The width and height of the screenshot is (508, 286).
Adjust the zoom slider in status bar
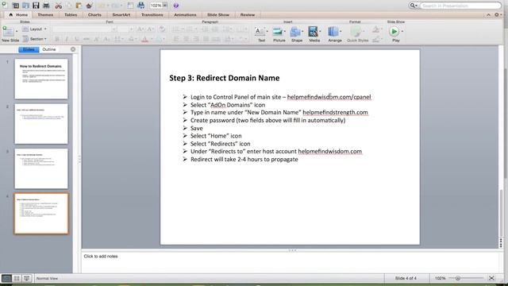tap(457, 278)
